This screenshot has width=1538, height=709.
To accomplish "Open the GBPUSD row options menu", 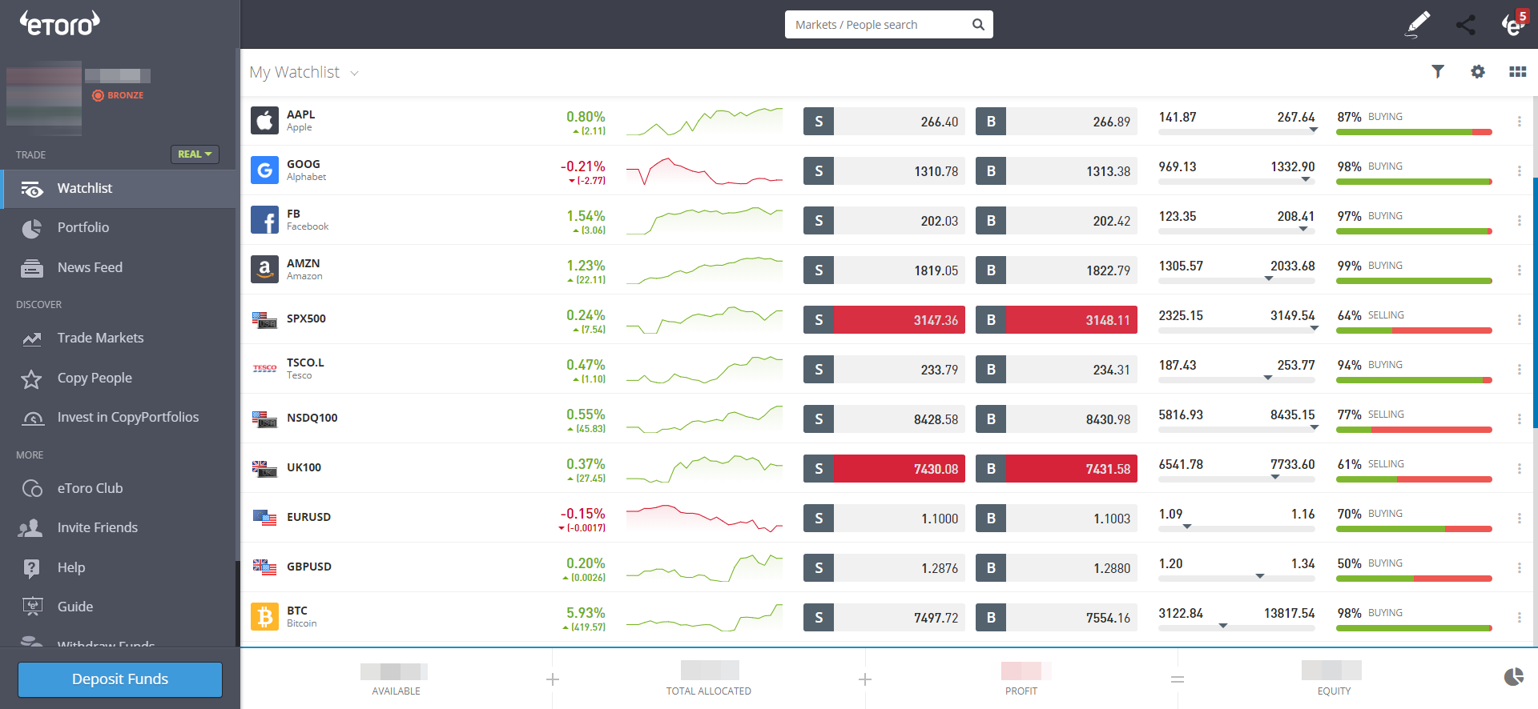I will (1519, 568).
